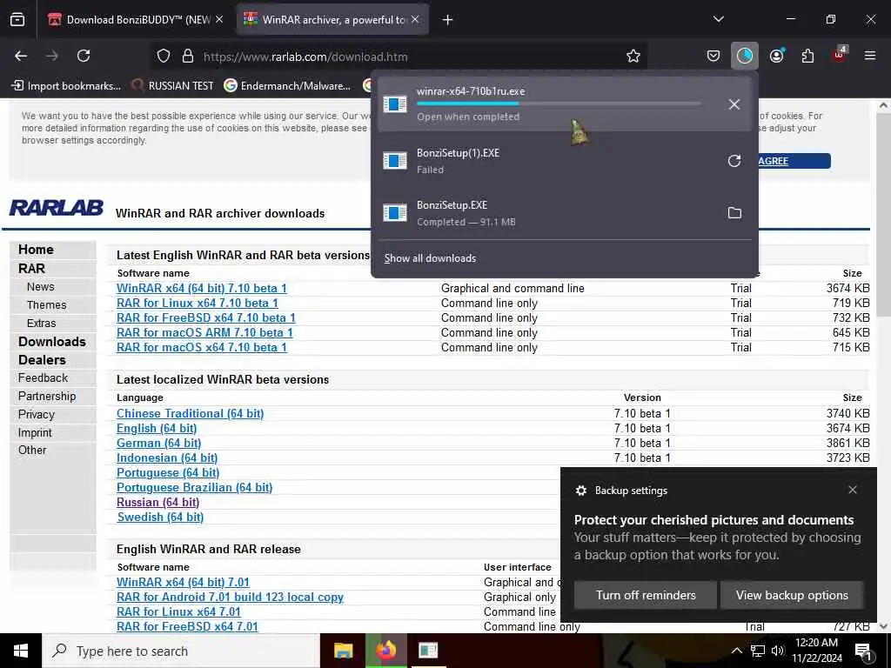Go back using the browser back arrow

click(21, 56)
